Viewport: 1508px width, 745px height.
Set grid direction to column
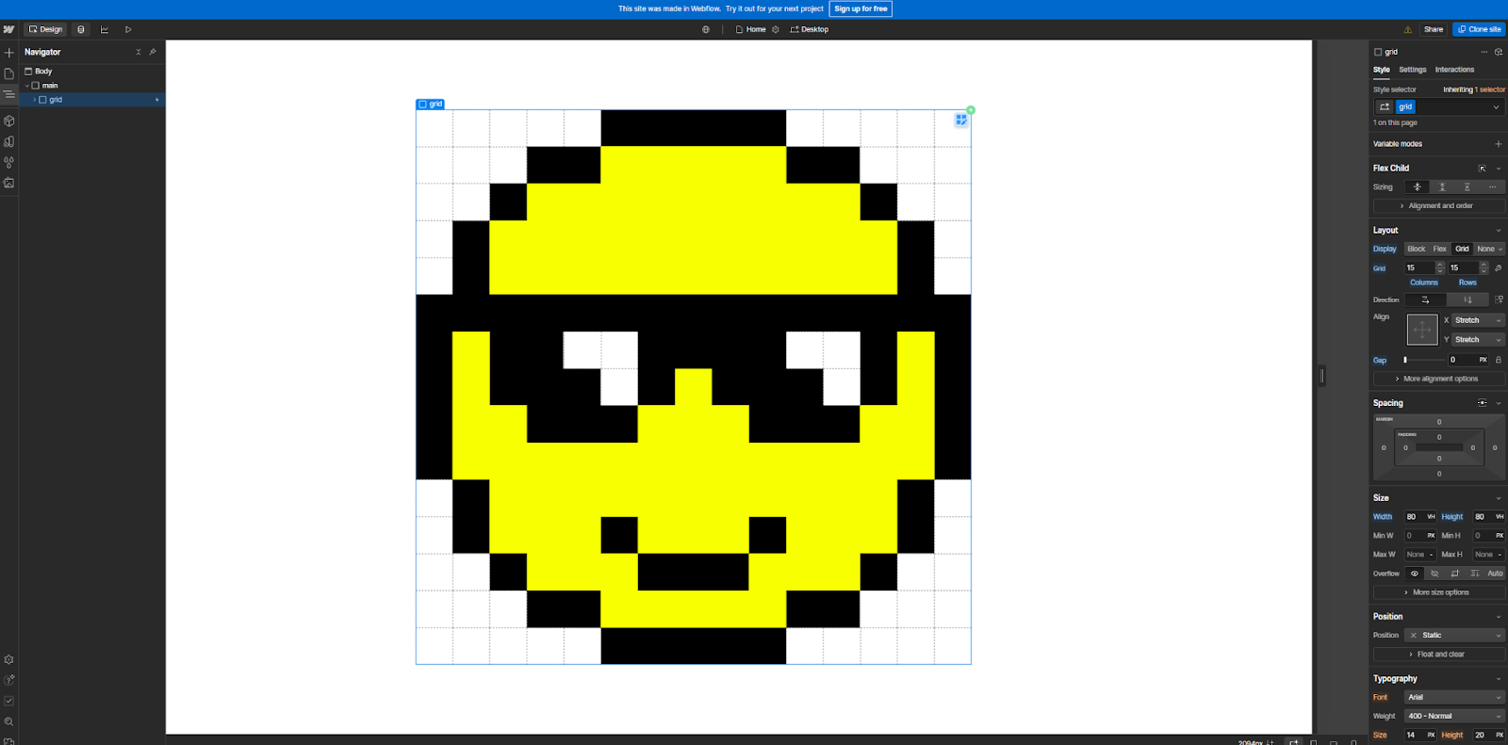pyautogui.click(x=1467, y=300)
